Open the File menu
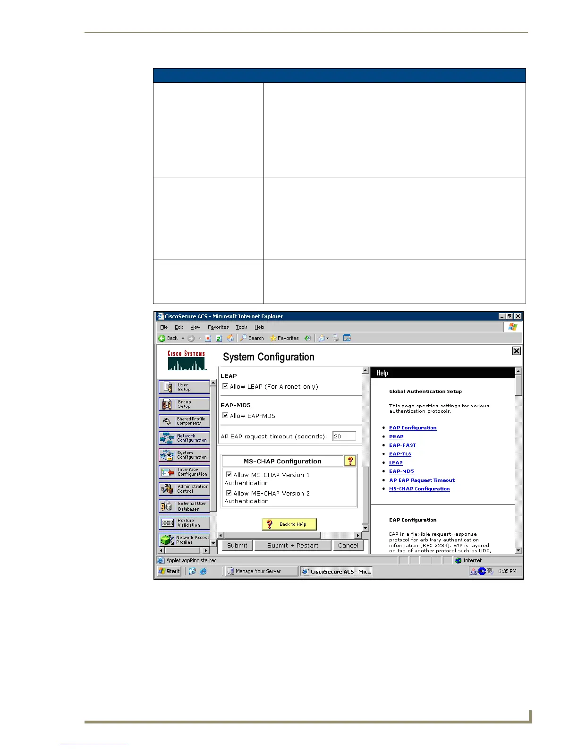 164,327
